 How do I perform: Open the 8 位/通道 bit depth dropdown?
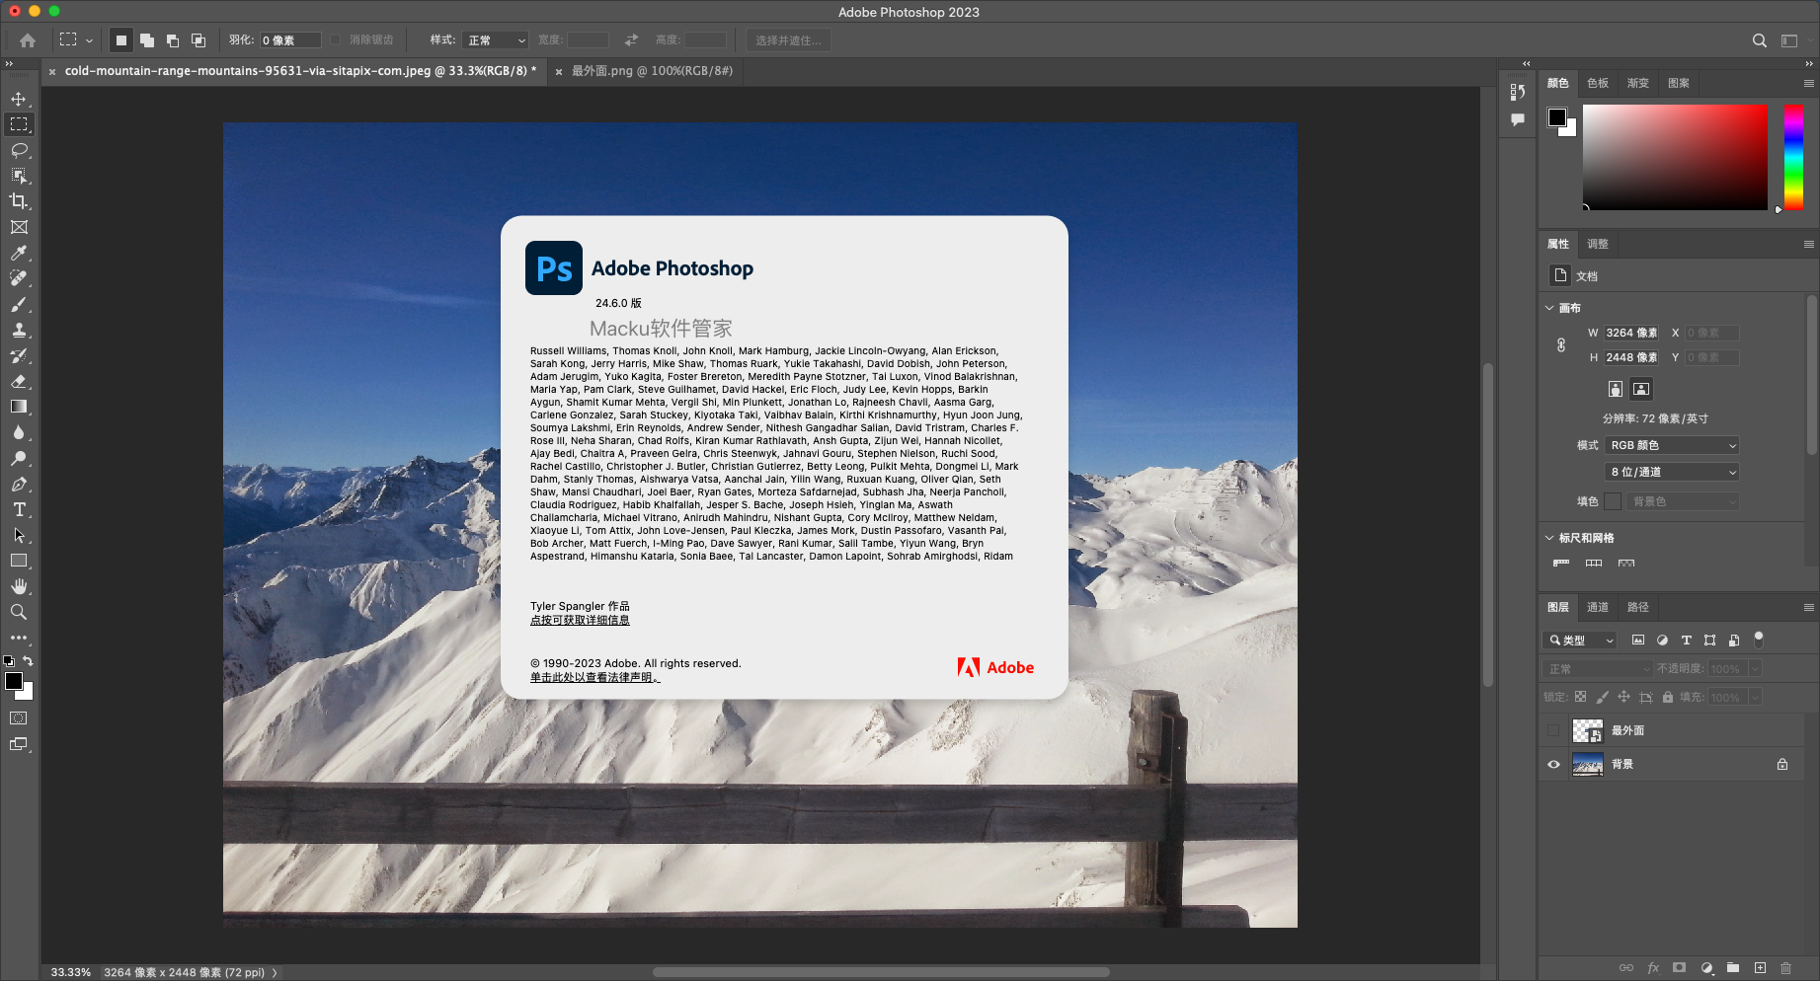tap(1672, 473)
